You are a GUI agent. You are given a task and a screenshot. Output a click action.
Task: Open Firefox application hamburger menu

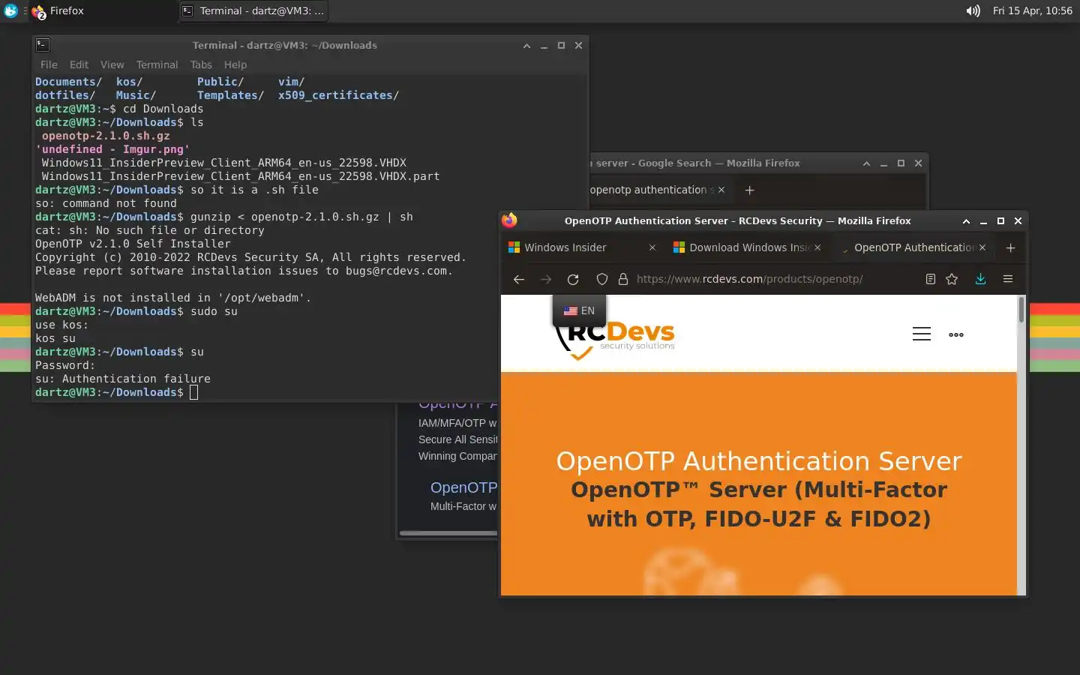tap(1008, 279)
